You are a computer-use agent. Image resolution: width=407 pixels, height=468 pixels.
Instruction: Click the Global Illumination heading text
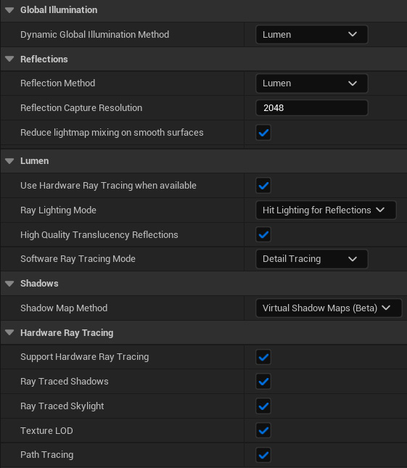tap(59, 10)
